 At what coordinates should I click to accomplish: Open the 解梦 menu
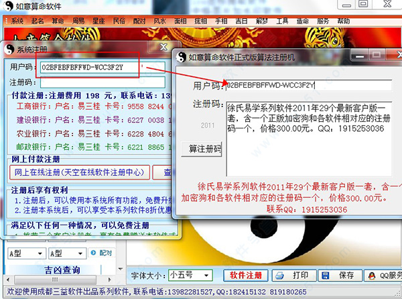coord(262,21)
